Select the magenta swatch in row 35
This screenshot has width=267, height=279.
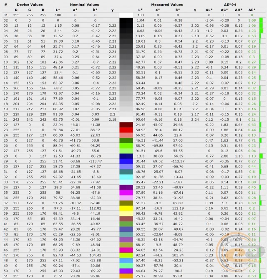[126, 193]
